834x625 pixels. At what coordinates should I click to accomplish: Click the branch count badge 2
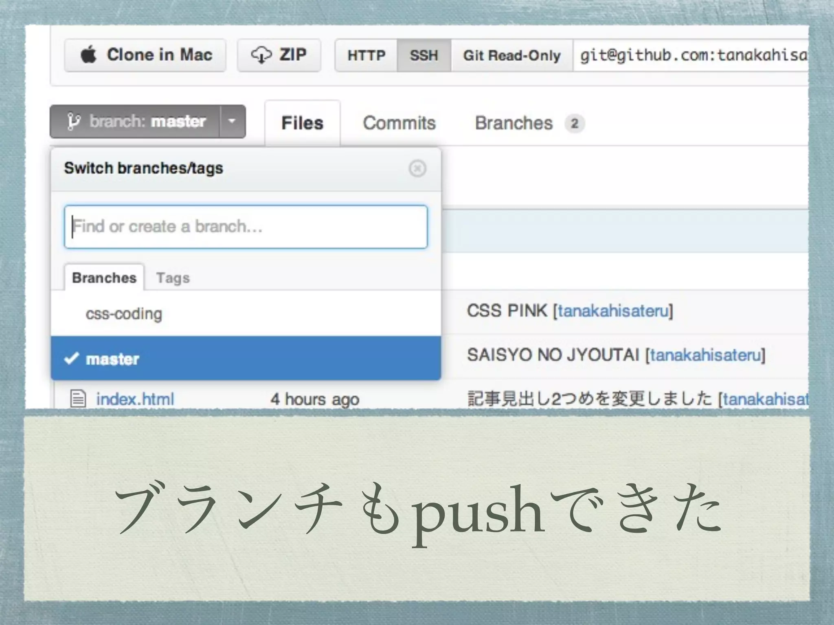click(x=575, y=123)
